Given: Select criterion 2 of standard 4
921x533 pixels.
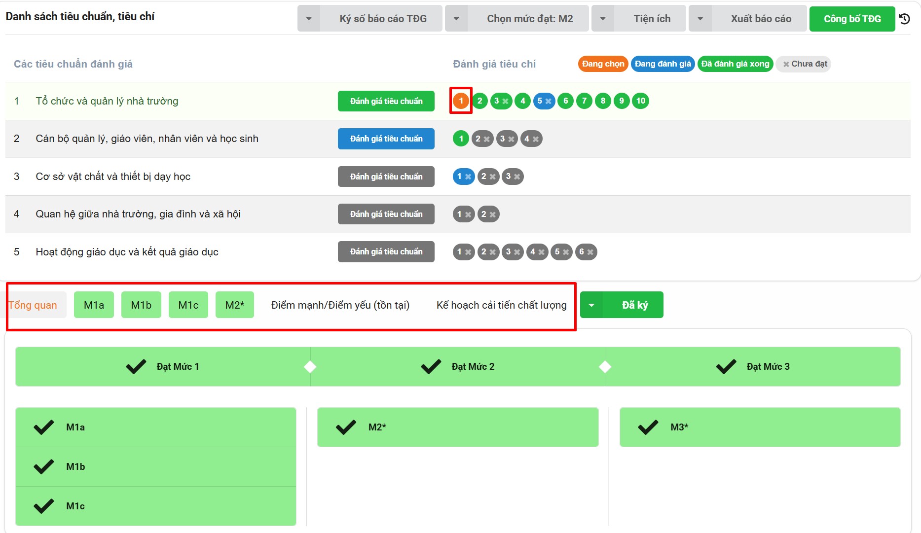Looking at the screenshot, I should click(488, 214).
